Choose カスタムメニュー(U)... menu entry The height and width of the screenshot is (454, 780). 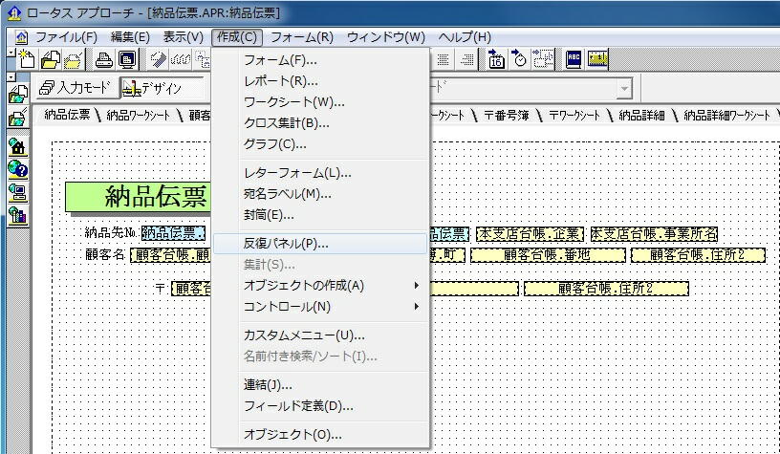(320, 335)
